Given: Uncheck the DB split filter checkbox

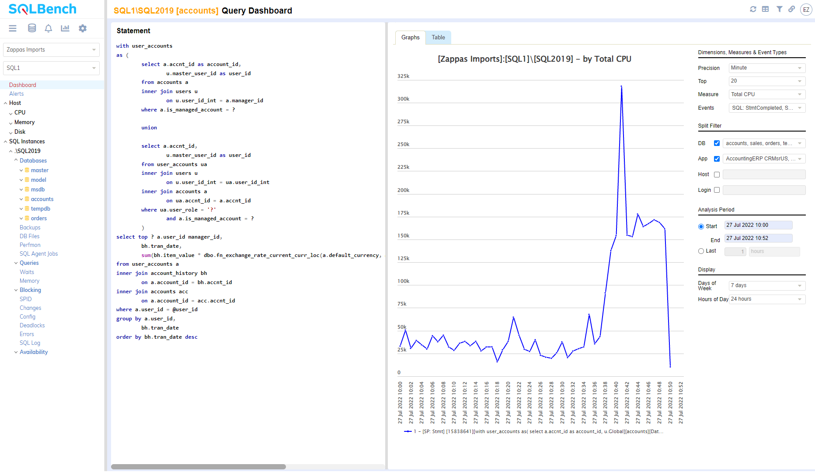Looking at the screenshot, I should click(x=717, y=143).
